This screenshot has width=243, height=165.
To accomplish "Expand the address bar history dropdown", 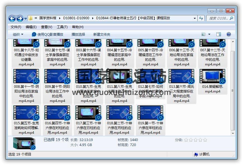I will 195,18.
